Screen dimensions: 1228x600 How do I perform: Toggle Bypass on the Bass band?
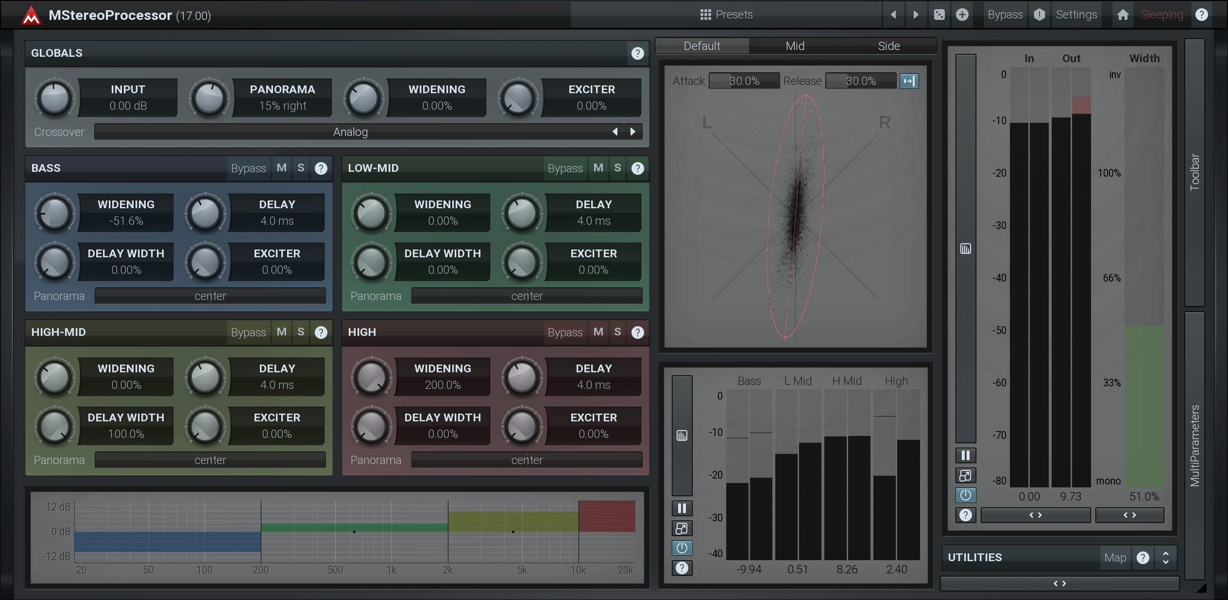(x=248, y=168)
